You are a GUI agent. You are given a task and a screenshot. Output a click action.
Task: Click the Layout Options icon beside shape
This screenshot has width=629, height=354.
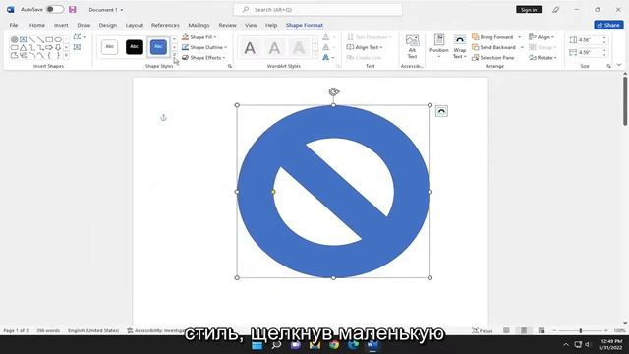(441, 111)
